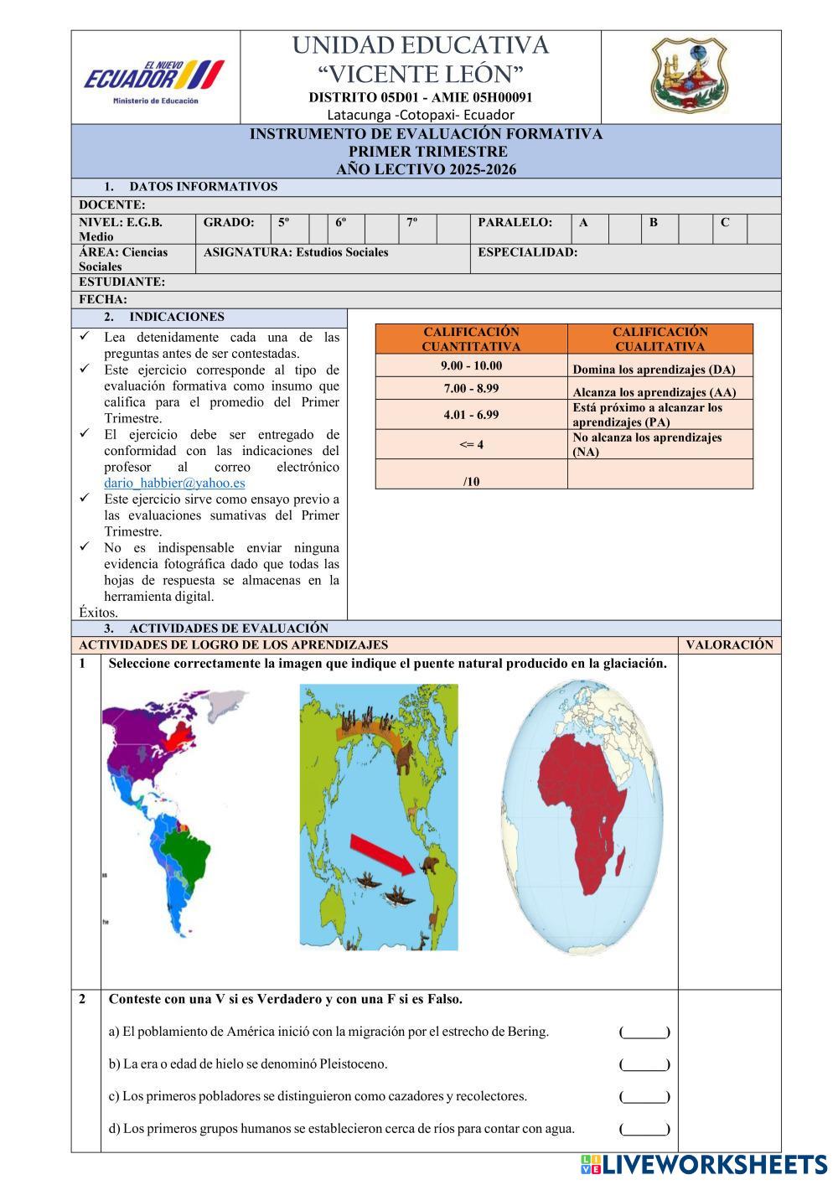The image size is (838, 1185).
Task: Click the answer blank for Pleistoceno statement b
Action: click(x=644, y=1065)
